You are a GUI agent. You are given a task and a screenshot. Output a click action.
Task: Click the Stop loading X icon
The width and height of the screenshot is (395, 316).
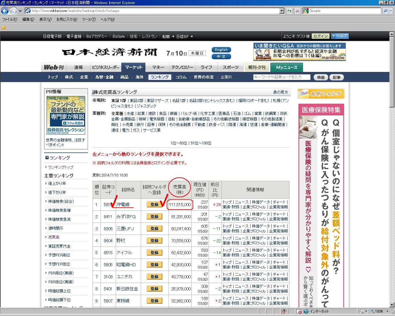click(x=297, y=11)
